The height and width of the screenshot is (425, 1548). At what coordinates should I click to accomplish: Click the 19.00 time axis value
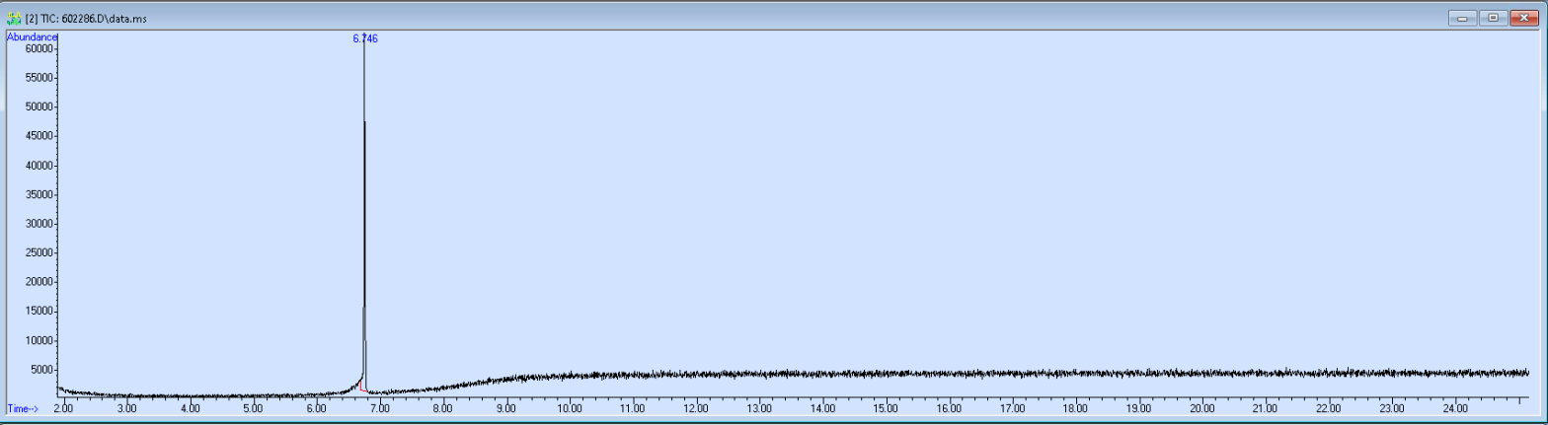pos(1138,407)
